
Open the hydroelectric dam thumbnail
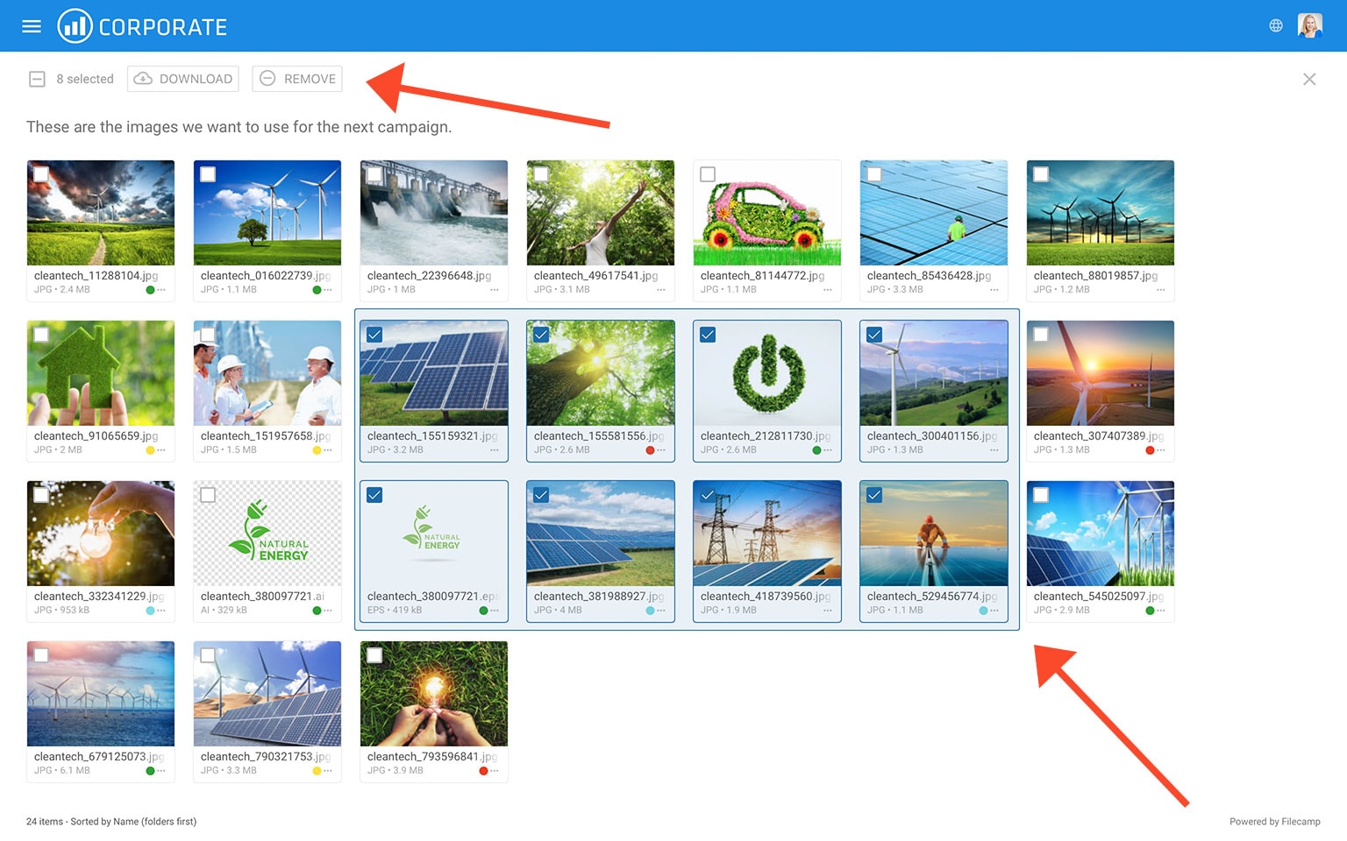pyautogui.click(x=434, y=213)
